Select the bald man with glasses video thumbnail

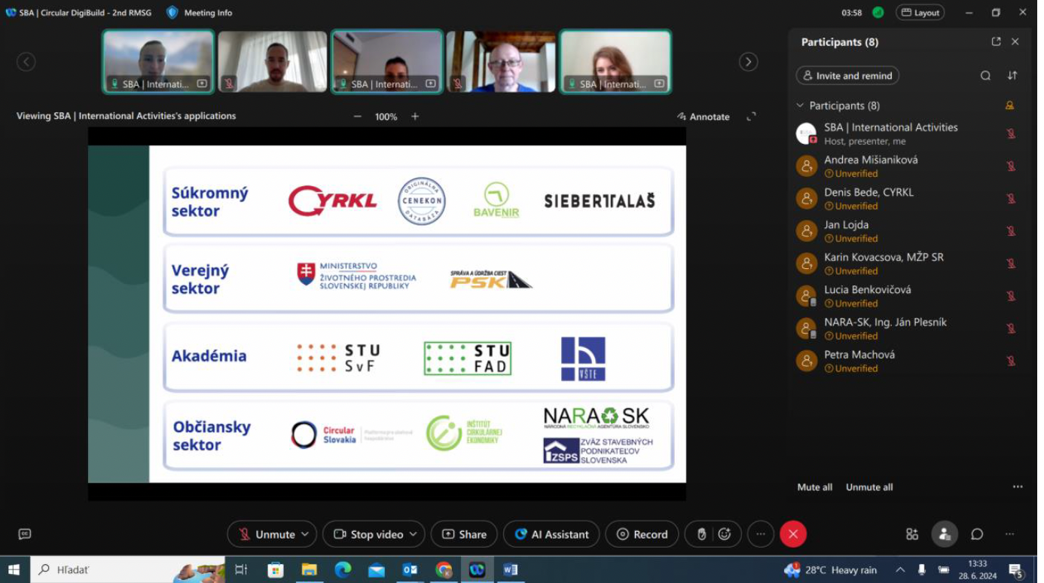point(501,62)
